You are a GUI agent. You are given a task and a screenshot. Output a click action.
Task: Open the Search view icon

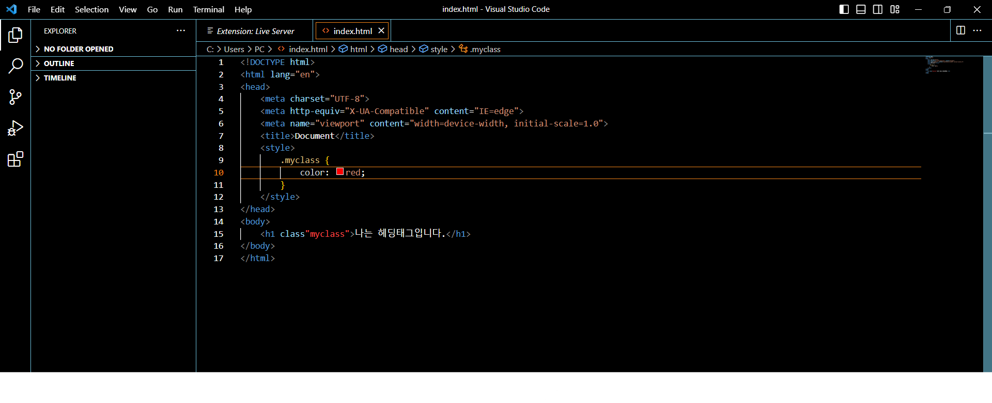click(x=16, y=66)
